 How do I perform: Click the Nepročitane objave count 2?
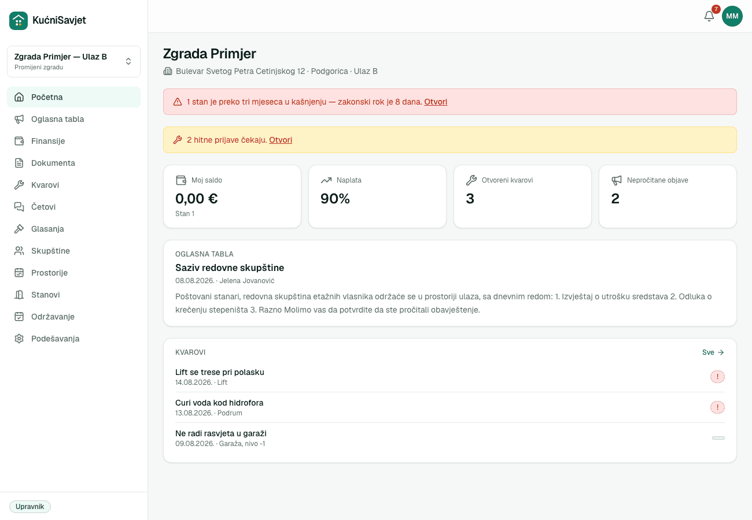615,199
